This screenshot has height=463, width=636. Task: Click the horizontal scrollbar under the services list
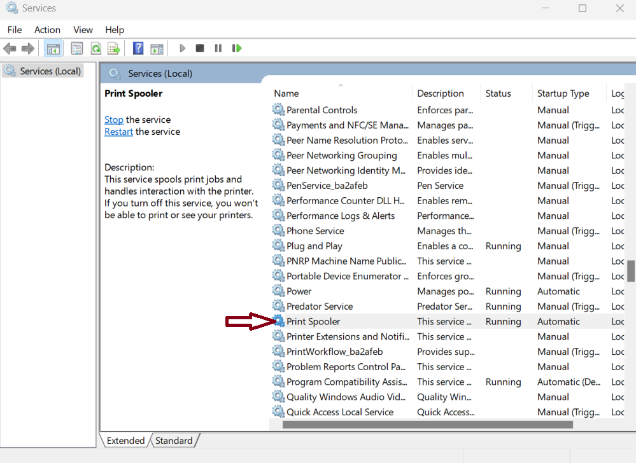pyautogui.click(x=427, y=425)
